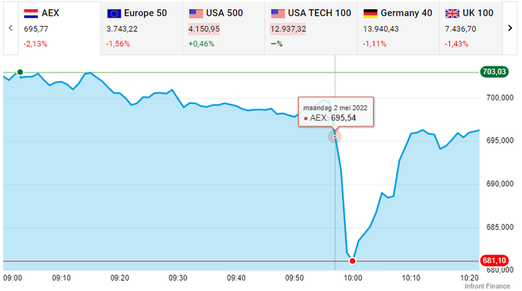522x291 pixels.
Task: Click the US flag beside USA 500
Action: click(195, 13)
